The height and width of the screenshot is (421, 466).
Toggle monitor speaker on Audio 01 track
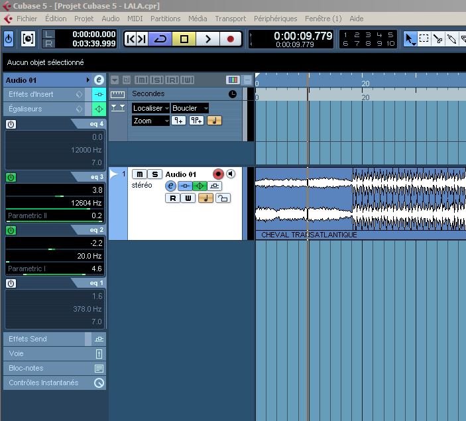231,174
